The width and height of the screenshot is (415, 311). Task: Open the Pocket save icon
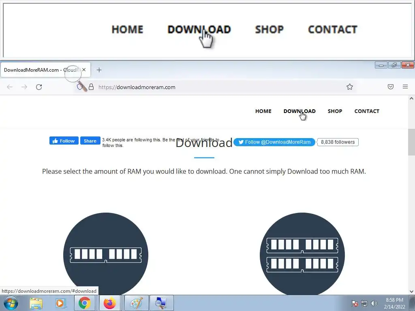click(x=391, y=87)
